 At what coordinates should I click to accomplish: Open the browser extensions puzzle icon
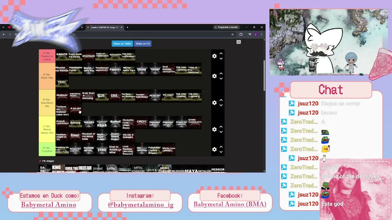click(241, 34)
